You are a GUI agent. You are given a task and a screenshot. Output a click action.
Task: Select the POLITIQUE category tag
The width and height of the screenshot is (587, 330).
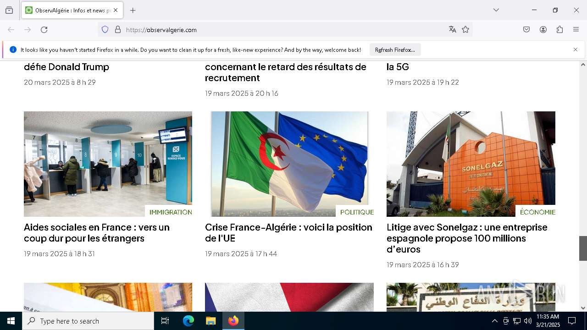tap(357, 212)
